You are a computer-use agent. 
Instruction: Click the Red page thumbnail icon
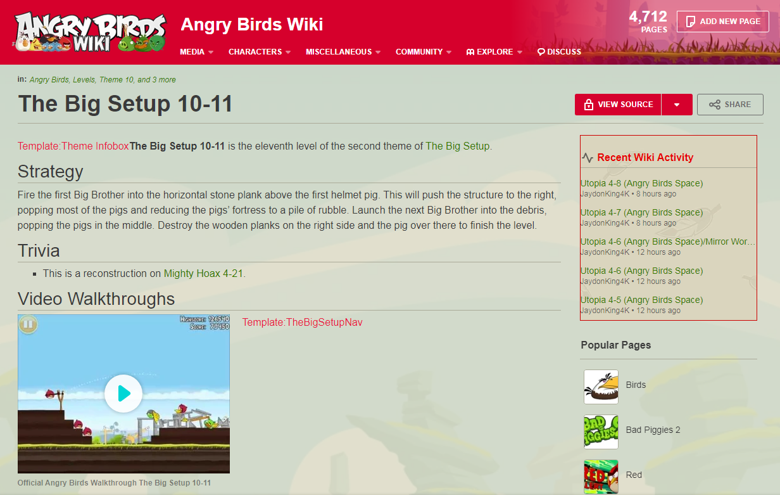coord(601,477)
